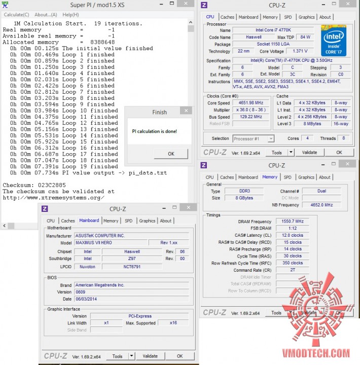
Task: Click OK button in Mainboard window
Action: click(x=180, y=356)
